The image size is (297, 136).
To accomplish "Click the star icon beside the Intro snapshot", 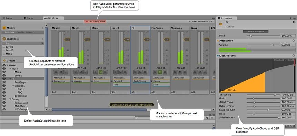I will pyautogui.click(x=42, y=43).
